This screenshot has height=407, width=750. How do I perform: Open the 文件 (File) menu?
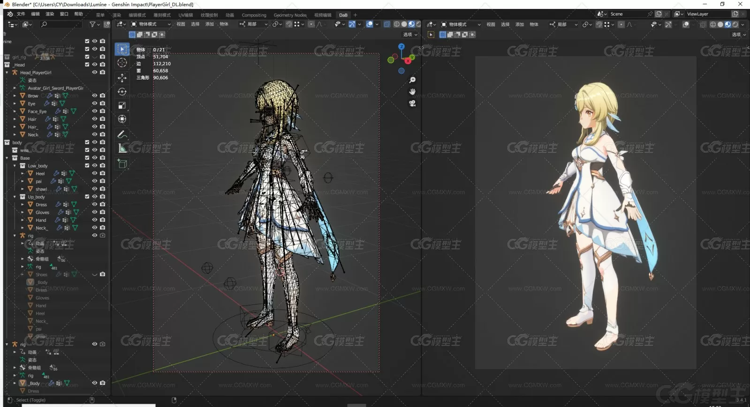coord(21,14)
